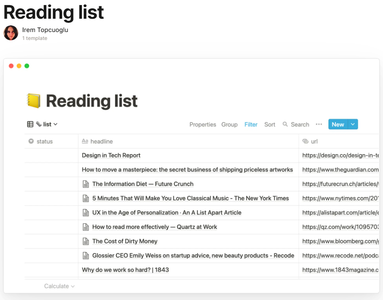The height and width of the screenshot is (300, 383).
Task: Open the Filter option in toolbar
Action: 251,124
